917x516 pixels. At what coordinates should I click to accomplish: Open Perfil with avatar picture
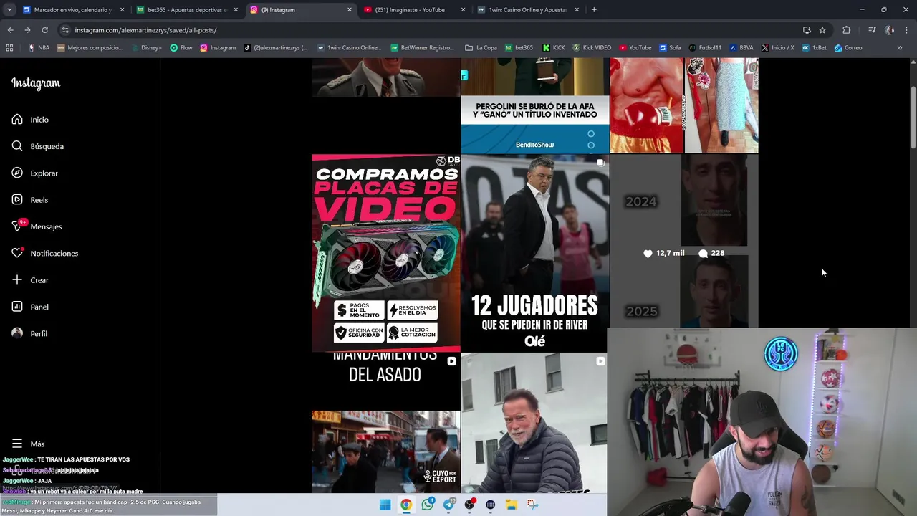click(x=29, y=333)
